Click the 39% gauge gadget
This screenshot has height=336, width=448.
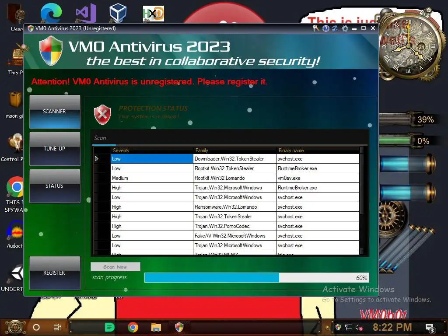(409, 119)
